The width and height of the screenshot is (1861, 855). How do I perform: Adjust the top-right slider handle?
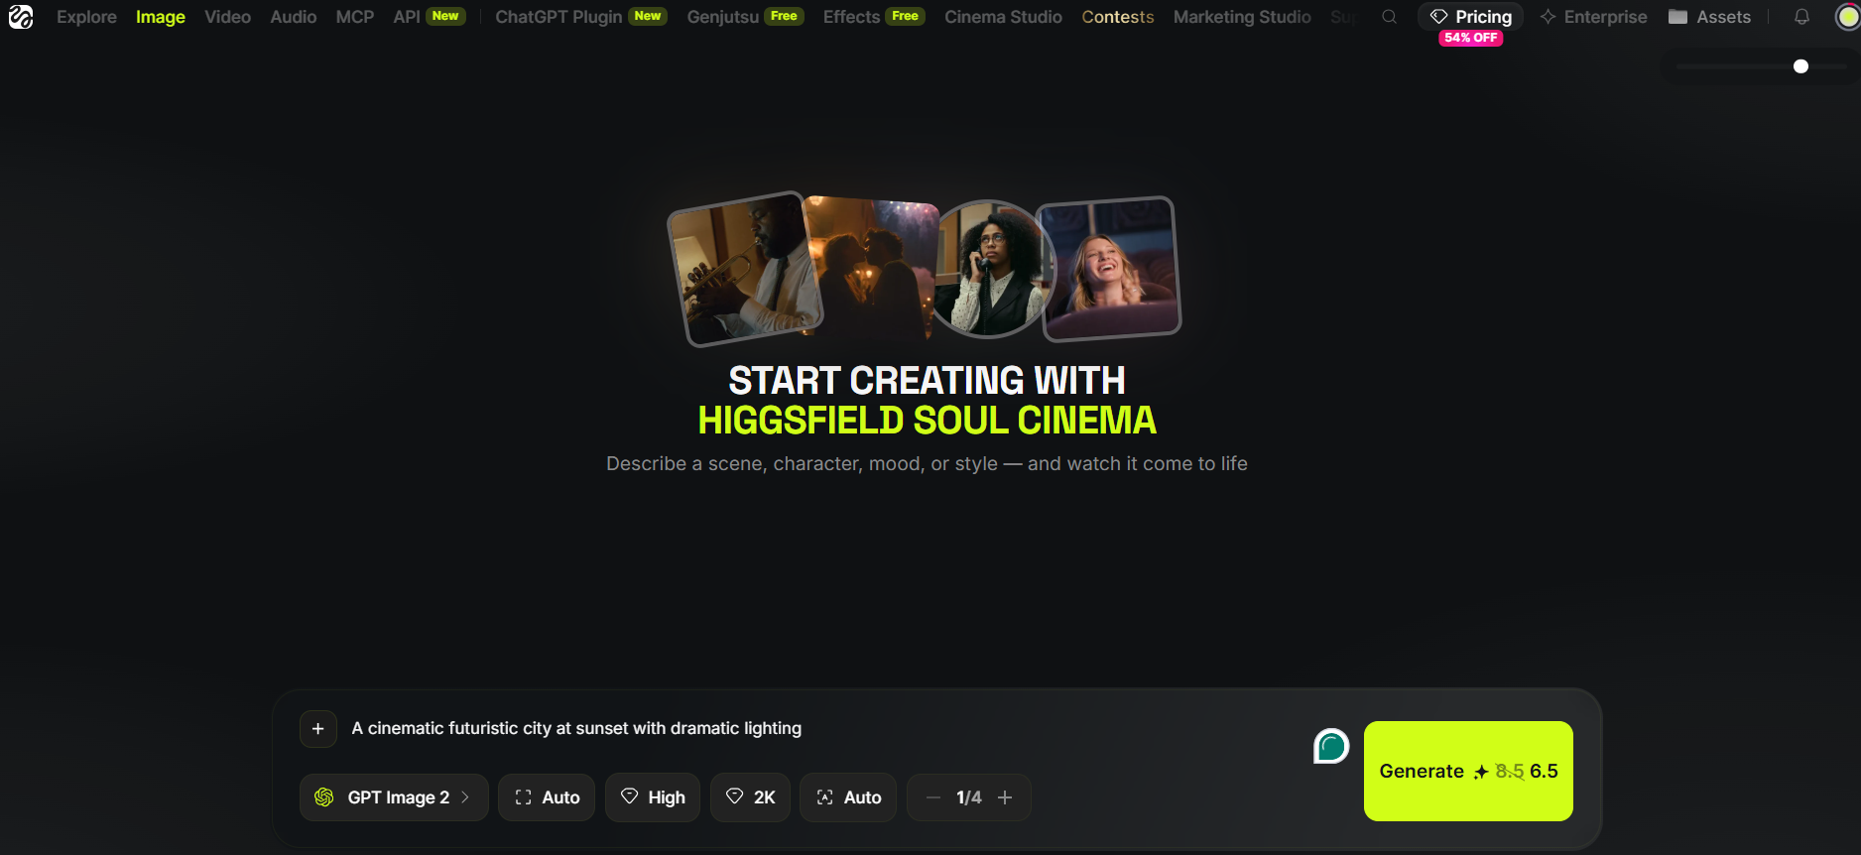click(1801, 66)
